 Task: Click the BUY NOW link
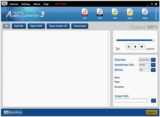click(x=61, y=4)
